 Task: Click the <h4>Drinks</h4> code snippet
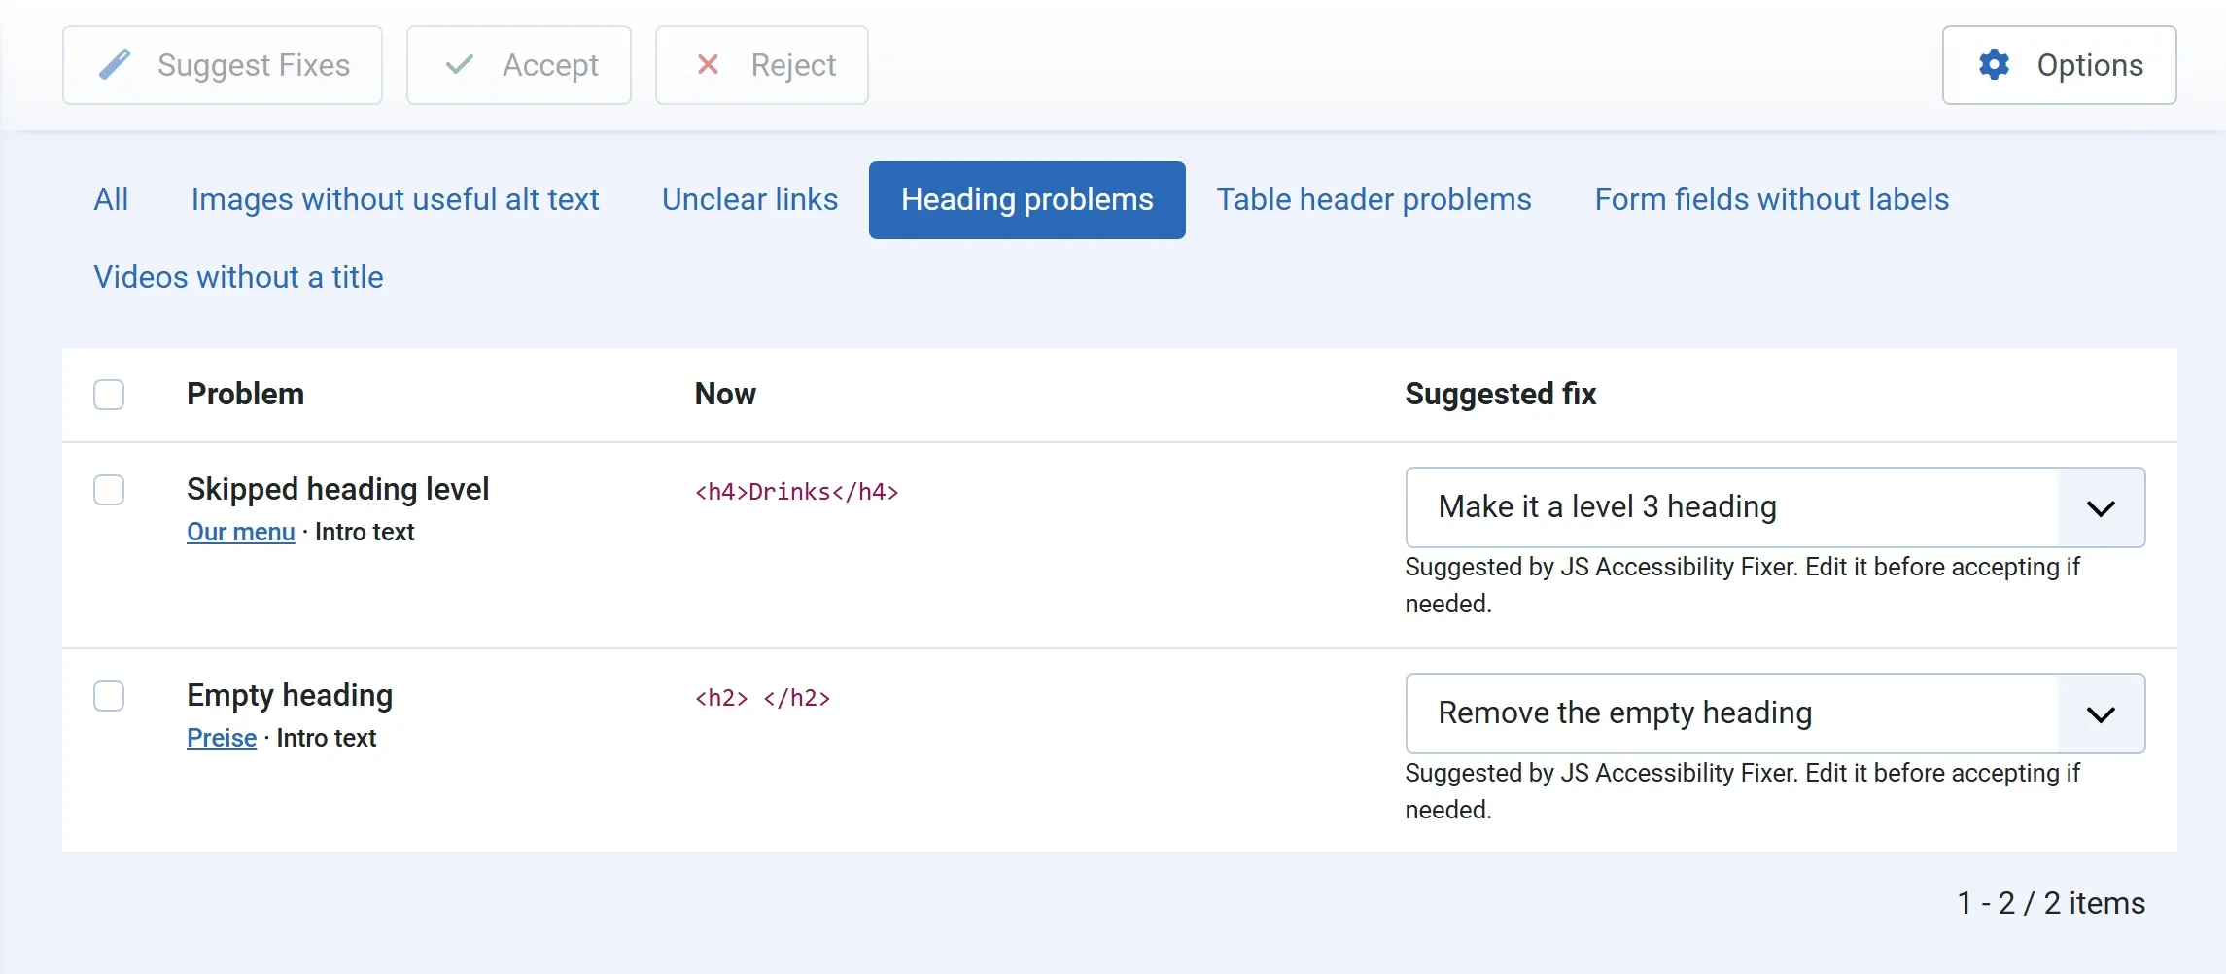(796, 492)
